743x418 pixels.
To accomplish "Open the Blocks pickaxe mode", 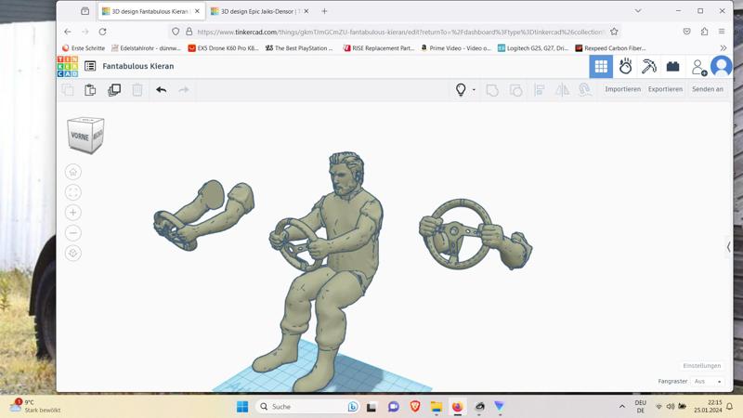I will pyautogui.click(x=648, y=66).
